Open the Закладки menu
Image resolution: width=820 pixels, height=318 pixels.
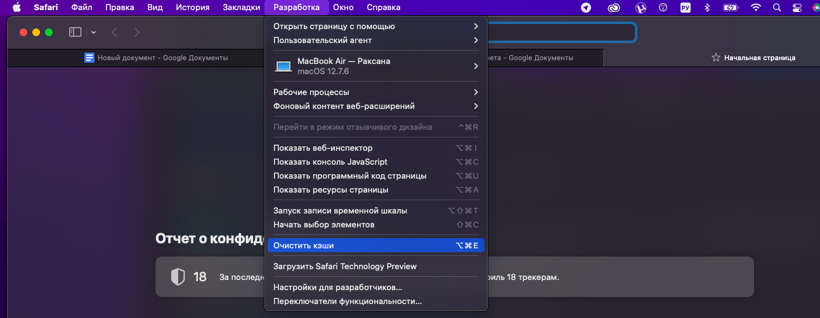click(x=242, y=8)
